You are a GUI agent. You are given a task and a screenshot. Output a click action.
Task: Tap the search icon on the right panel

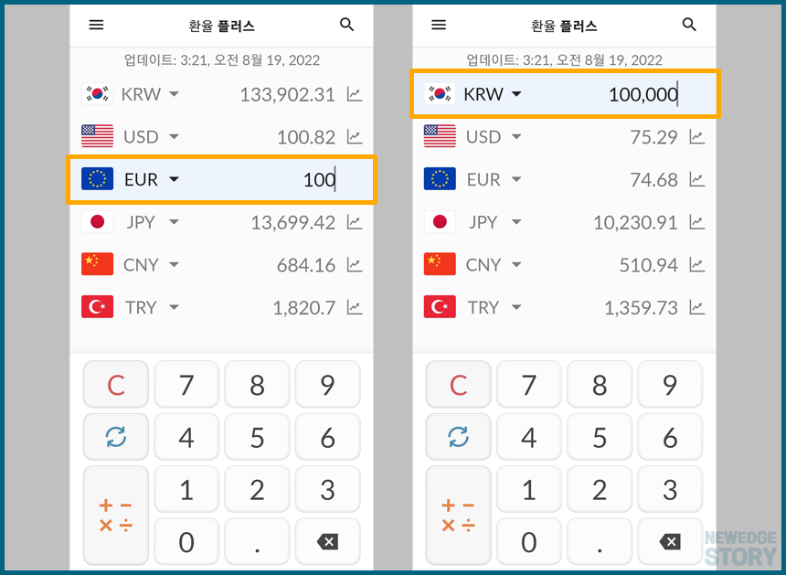(689, 25)
